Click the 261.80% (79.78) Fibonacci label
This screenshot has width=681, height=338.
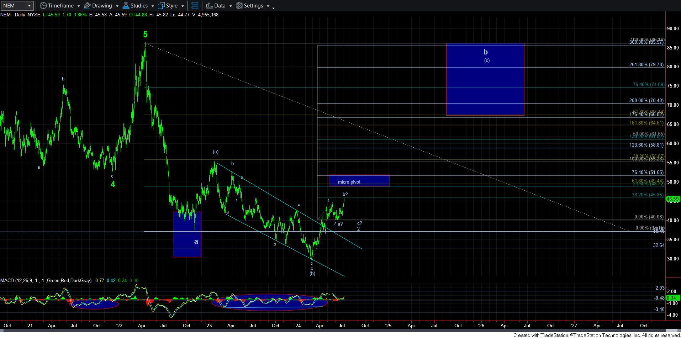pos(646,65)
